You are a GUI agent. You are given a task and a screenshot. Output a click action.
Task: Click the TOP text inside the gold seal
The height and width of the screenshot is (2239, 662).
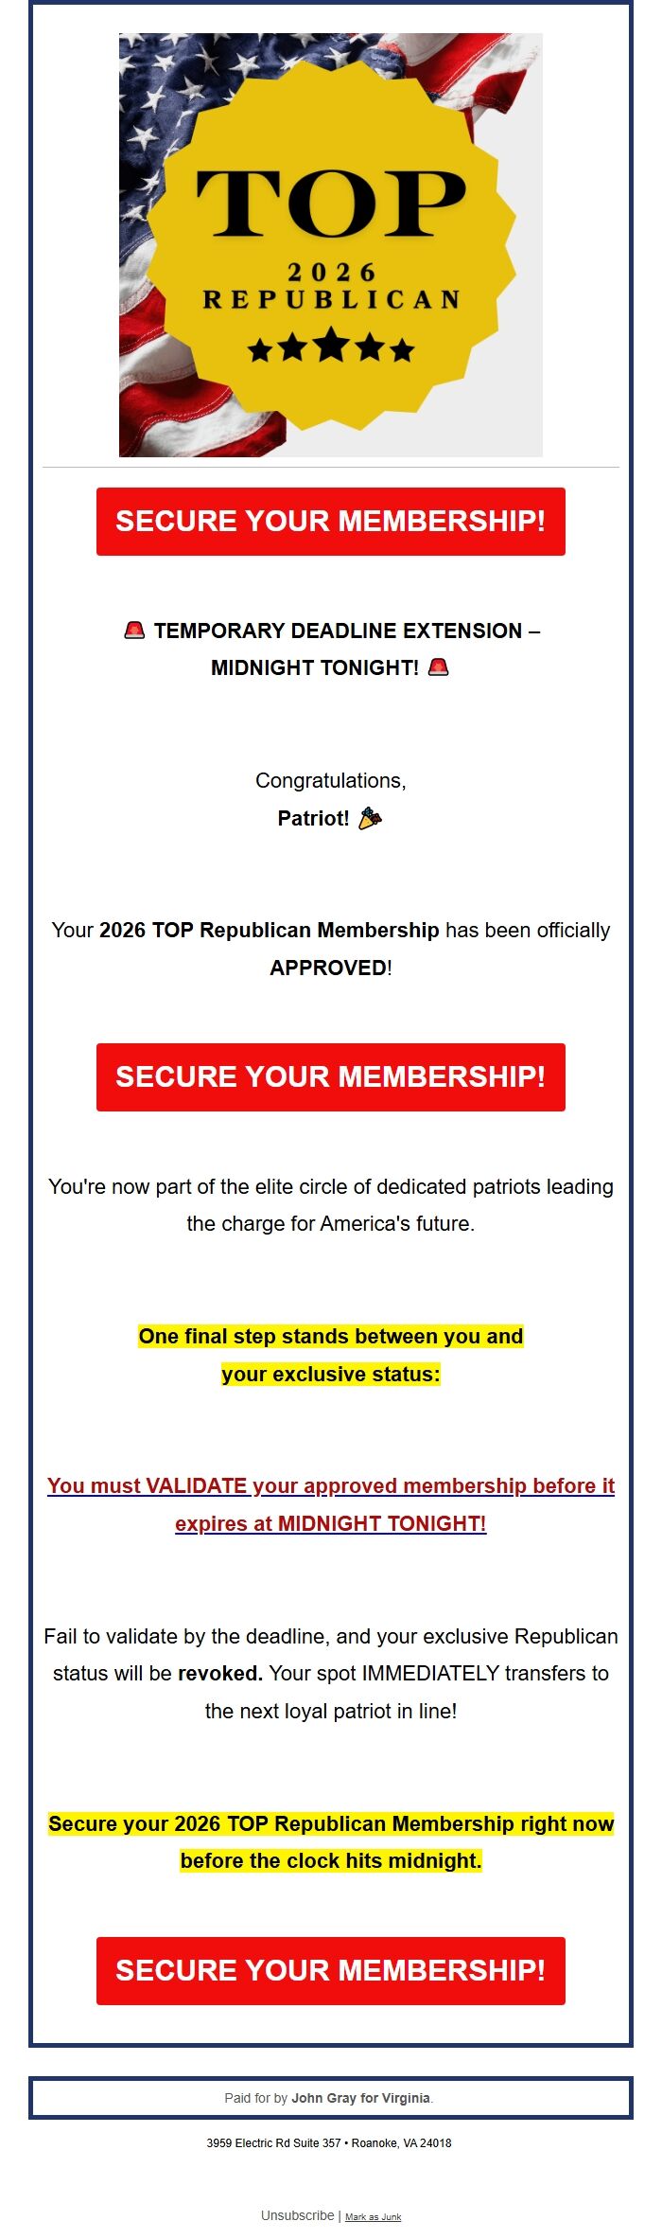point(330,201)
